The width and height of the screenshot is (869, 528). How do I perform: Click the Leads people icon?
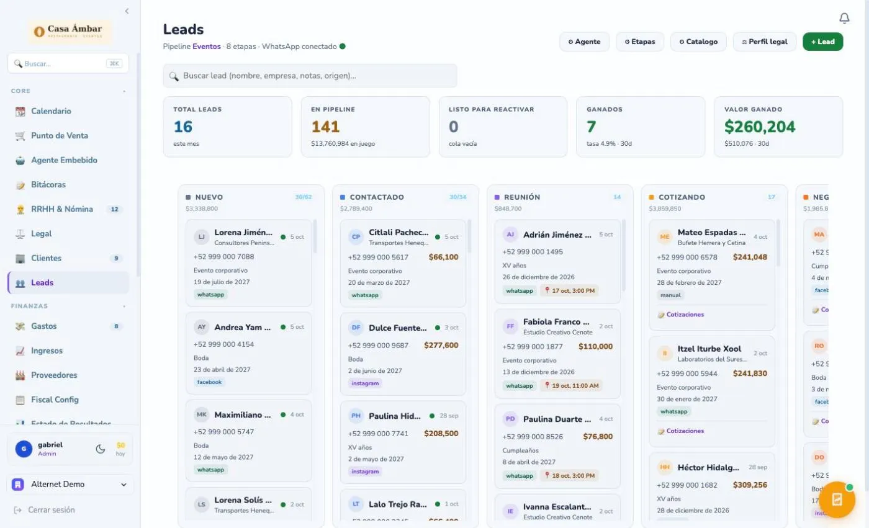20,283
